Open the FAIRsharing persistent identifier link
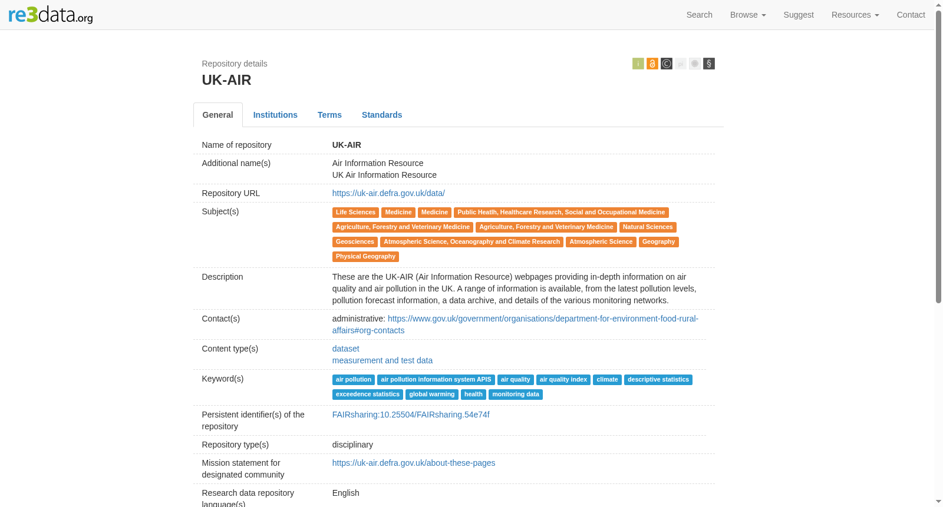943x507 pixels. point(411,415)
